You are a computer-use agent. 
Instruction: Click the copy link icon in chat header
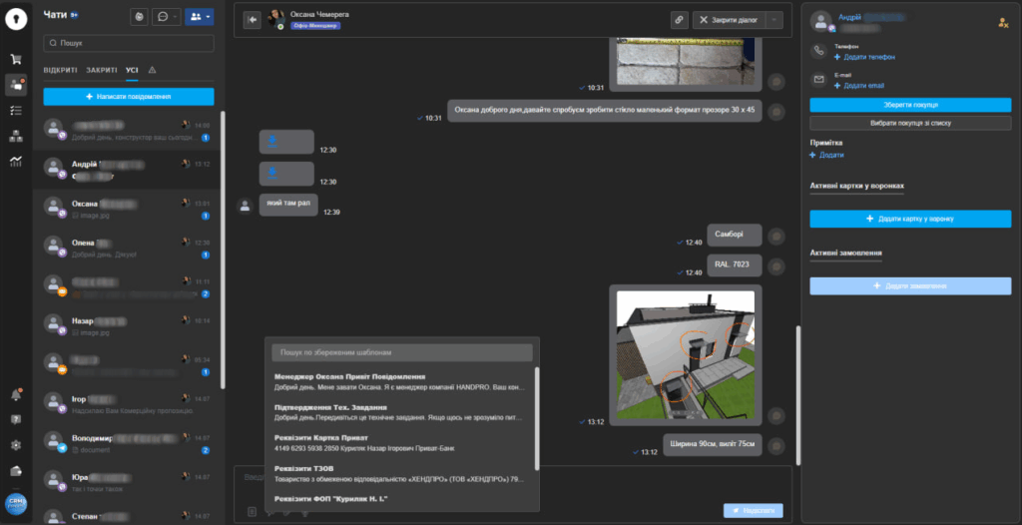(x=678, y=19)
